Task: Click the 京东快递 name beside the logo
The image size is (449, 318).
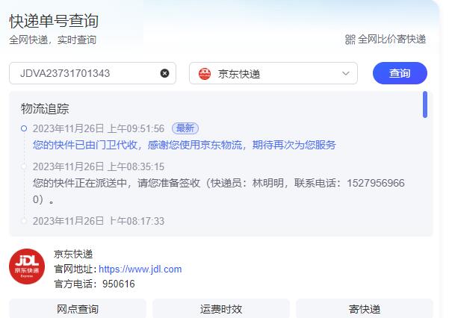Action: [73, 254]
